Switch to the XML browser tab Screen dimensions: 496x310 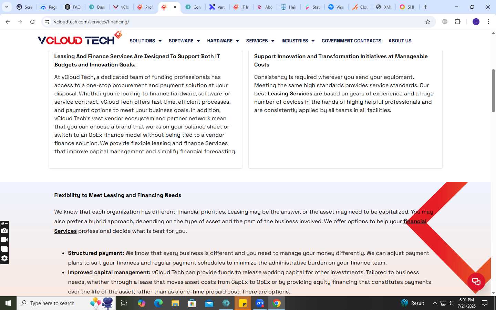384,7
